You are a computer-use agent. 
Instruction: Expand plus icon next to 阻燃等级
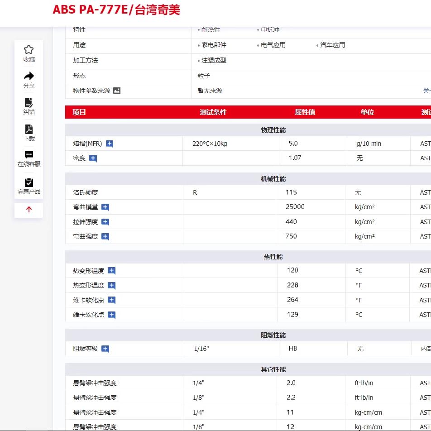point(105,349)
